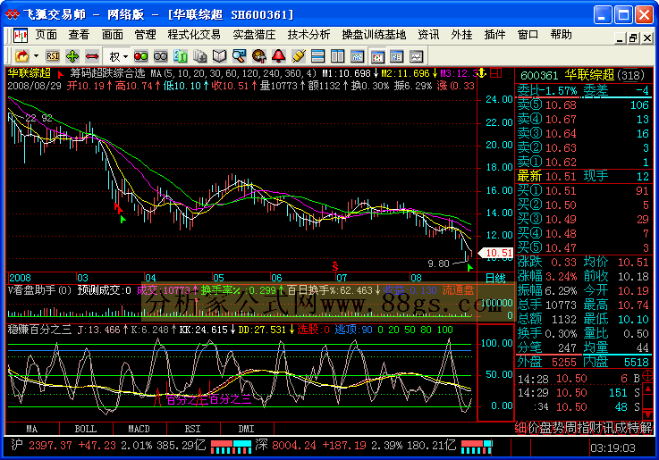The width and height of the screenshot is (659, 460).
Task: Open the 帮助 menu
Action: click(x=561, y=35)
